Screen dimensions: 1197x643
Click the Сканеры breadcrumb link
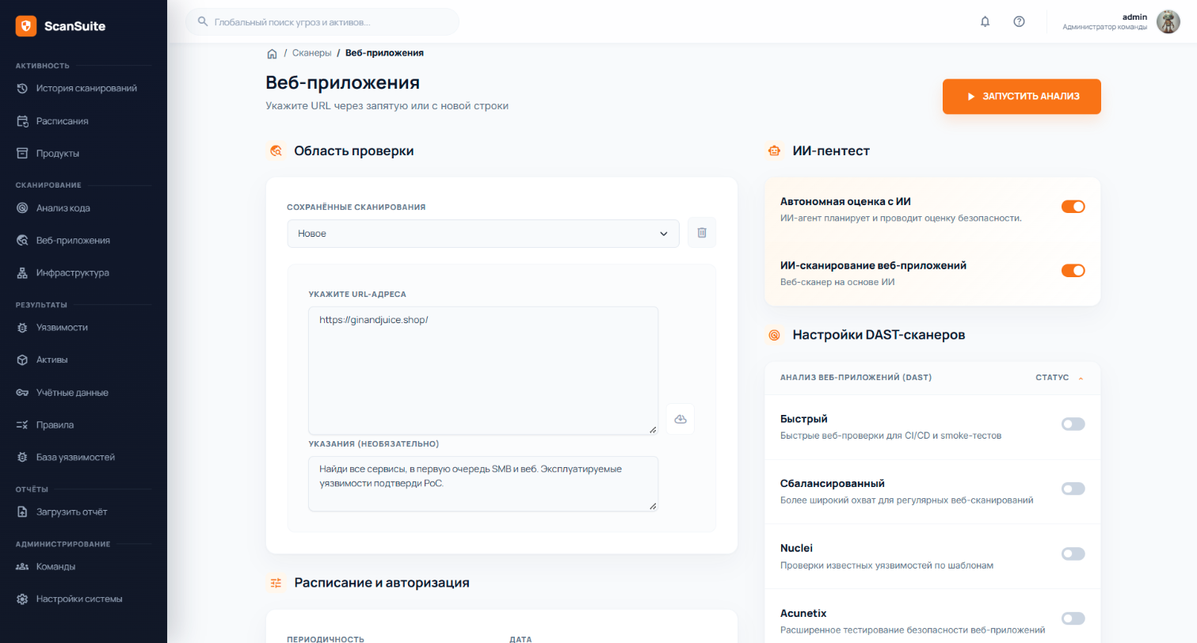pos(312,53)
